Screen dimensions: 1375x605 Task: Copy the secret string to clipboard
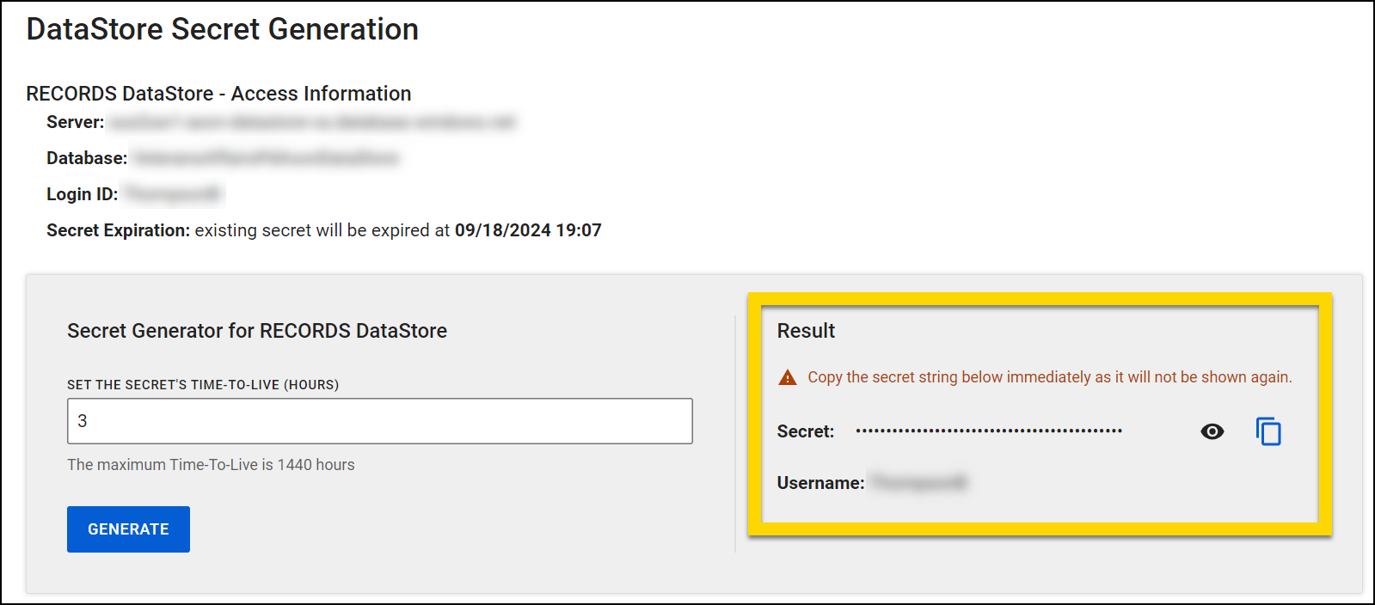pyautogui.click(x=1268, y=431)
